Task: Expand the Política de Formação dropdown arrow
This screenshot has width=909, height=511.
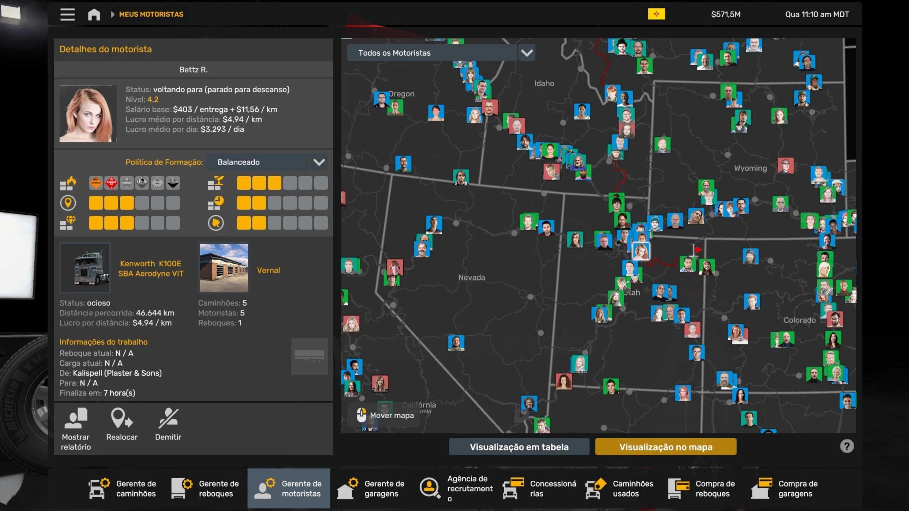Action: click(319, 162)
